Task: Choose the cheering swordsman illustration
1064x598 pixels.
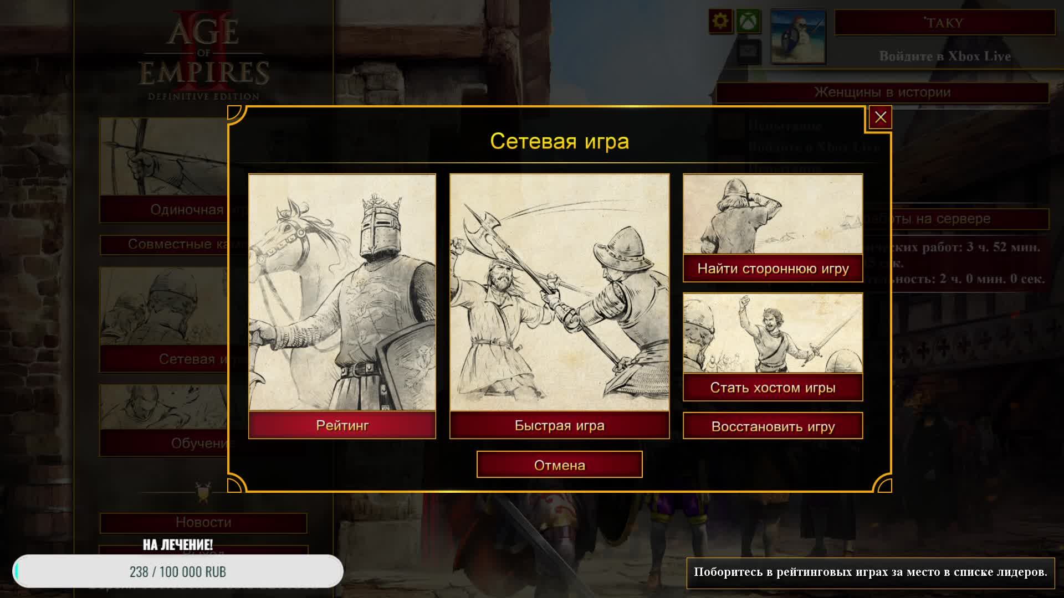Action: point(773,333)
